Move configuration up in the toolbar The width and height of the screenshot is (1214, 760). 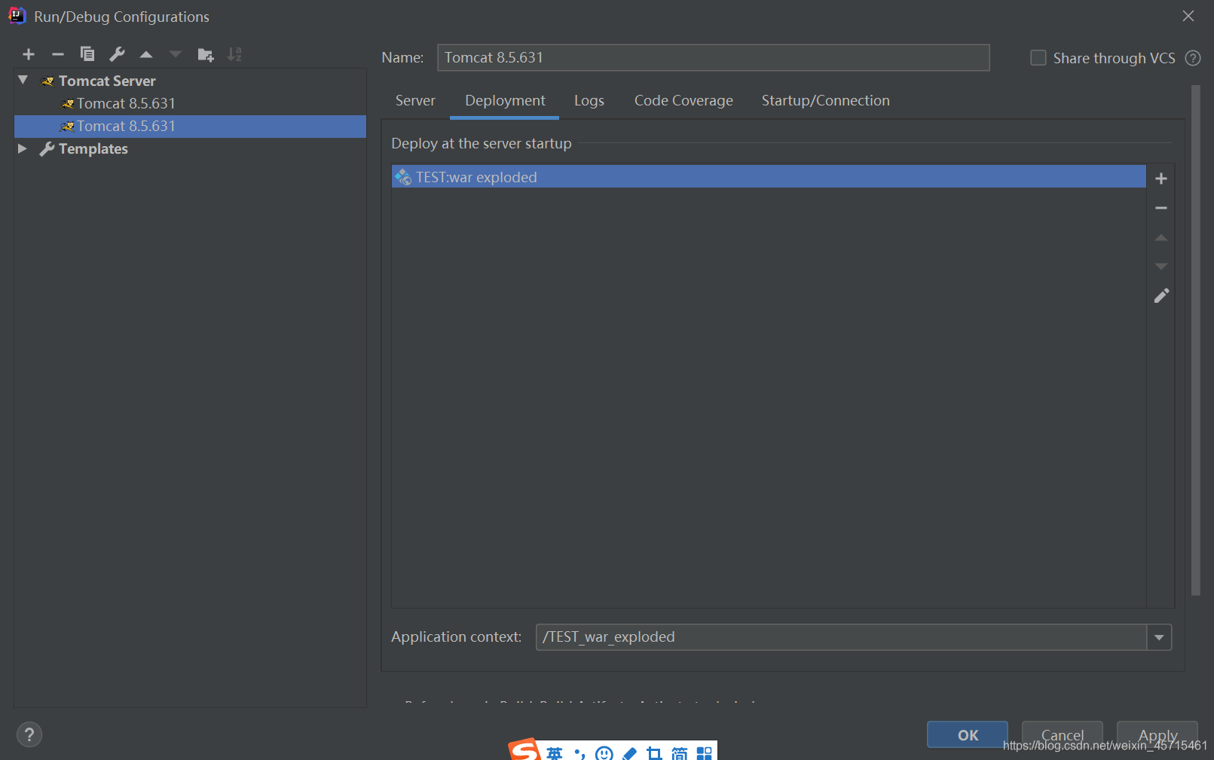click(146, 54)
